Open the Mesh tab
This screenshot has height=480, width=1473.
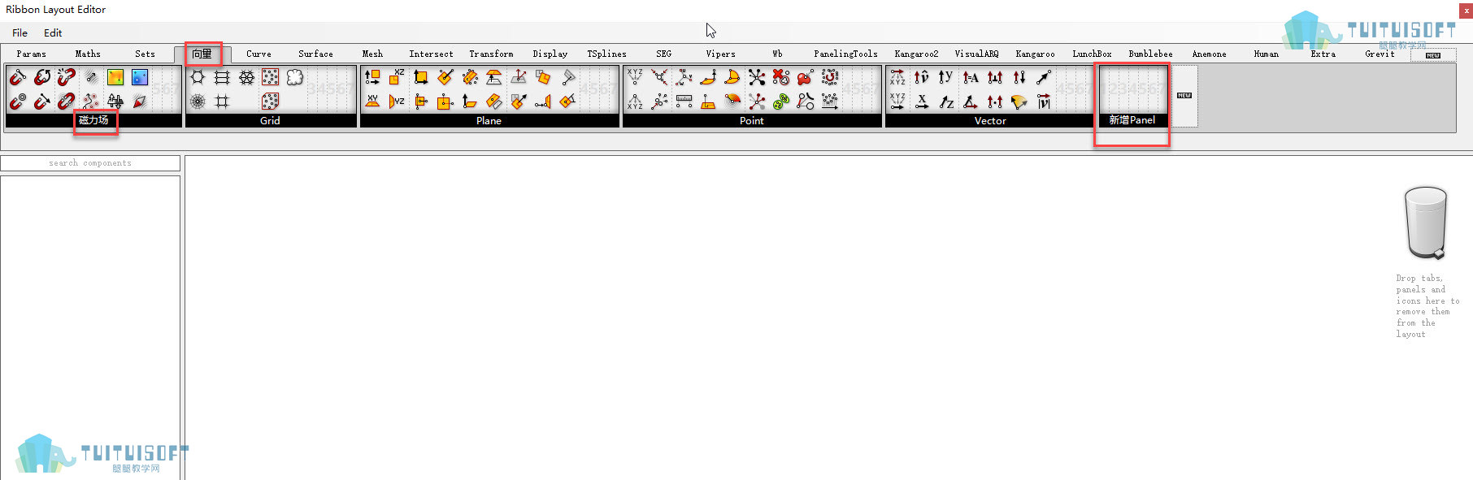point(372,54)
